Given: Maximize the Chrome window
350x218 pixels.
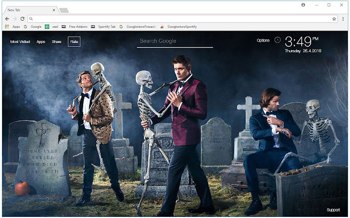Looking at the screenshot, I should pos(329,5).
